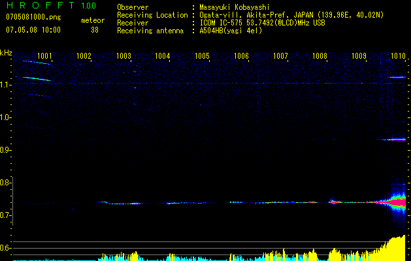Click the 0.8 frequency axis label
The image size is (411, 261).
(x=5, y=183)
